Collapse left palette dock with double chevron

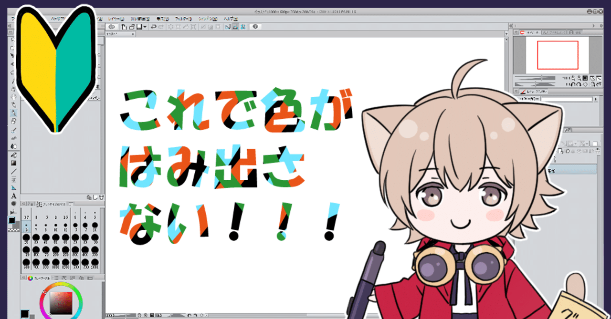click(x=10, y=26)
